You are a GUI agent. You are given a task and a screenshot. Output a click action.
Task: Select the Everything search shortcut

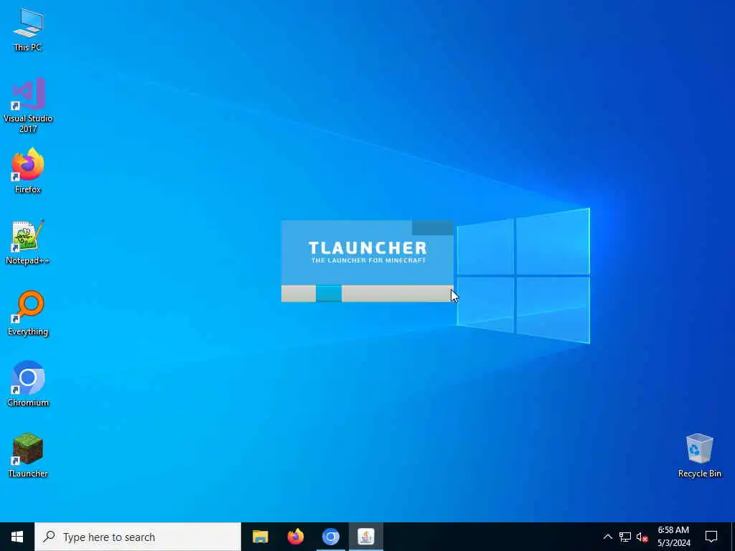(x=28, y=314)
